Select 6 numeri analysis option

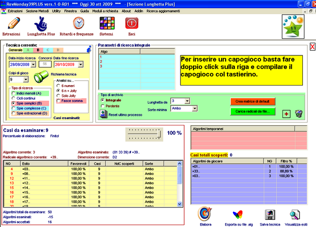pyautogui.click(x=58, y=86)
